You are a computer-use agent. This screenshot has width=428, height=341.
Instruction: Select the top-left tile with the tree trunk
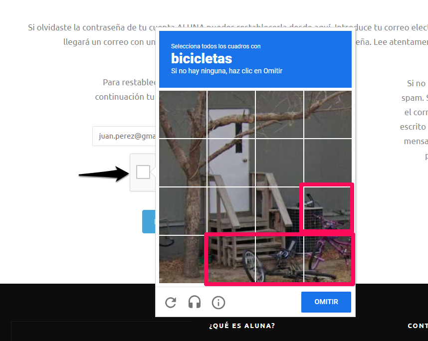[x=183, y=114]
